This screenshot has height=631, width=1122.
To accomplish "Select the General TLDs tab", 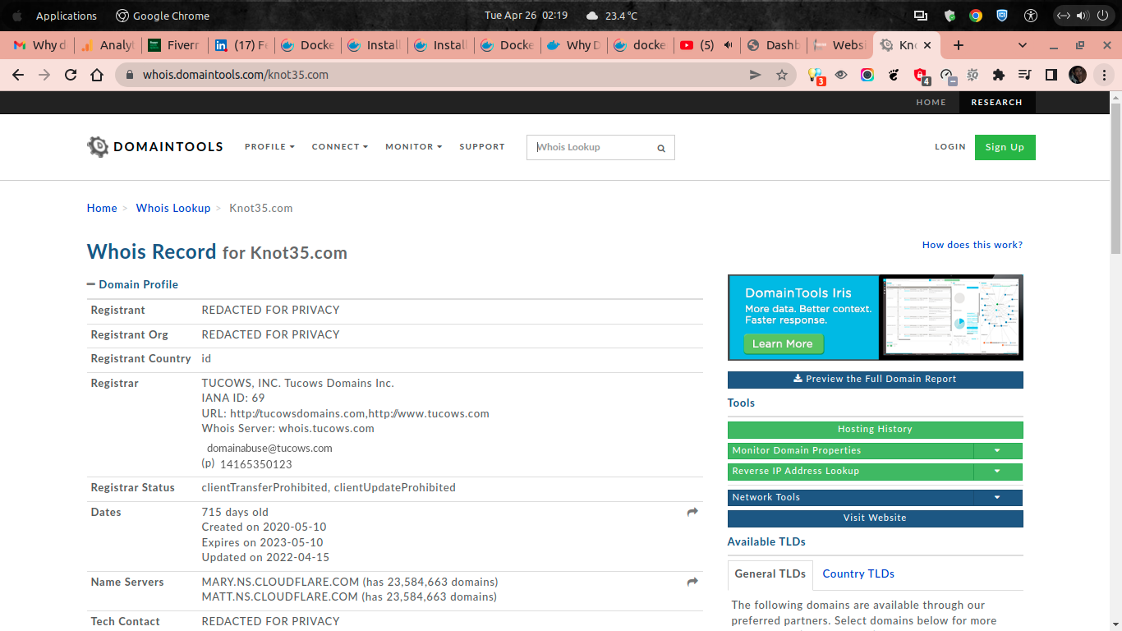I will [770, 574].
